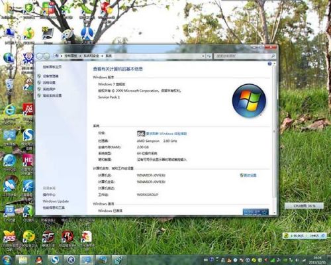Open the QQ penguin taskbar icon
The height and width of the screenshot is (265, 331).
(40, 260)
